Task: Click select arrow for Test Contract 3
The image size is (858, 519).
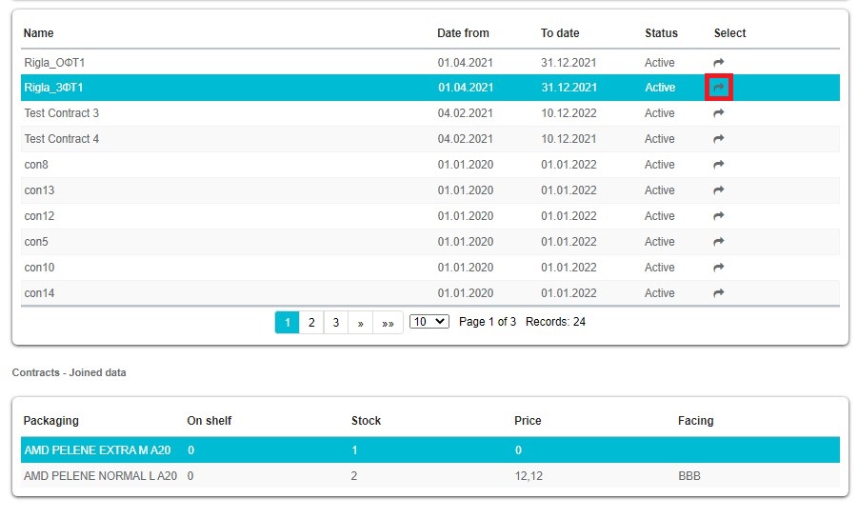Action: point(719,113)
